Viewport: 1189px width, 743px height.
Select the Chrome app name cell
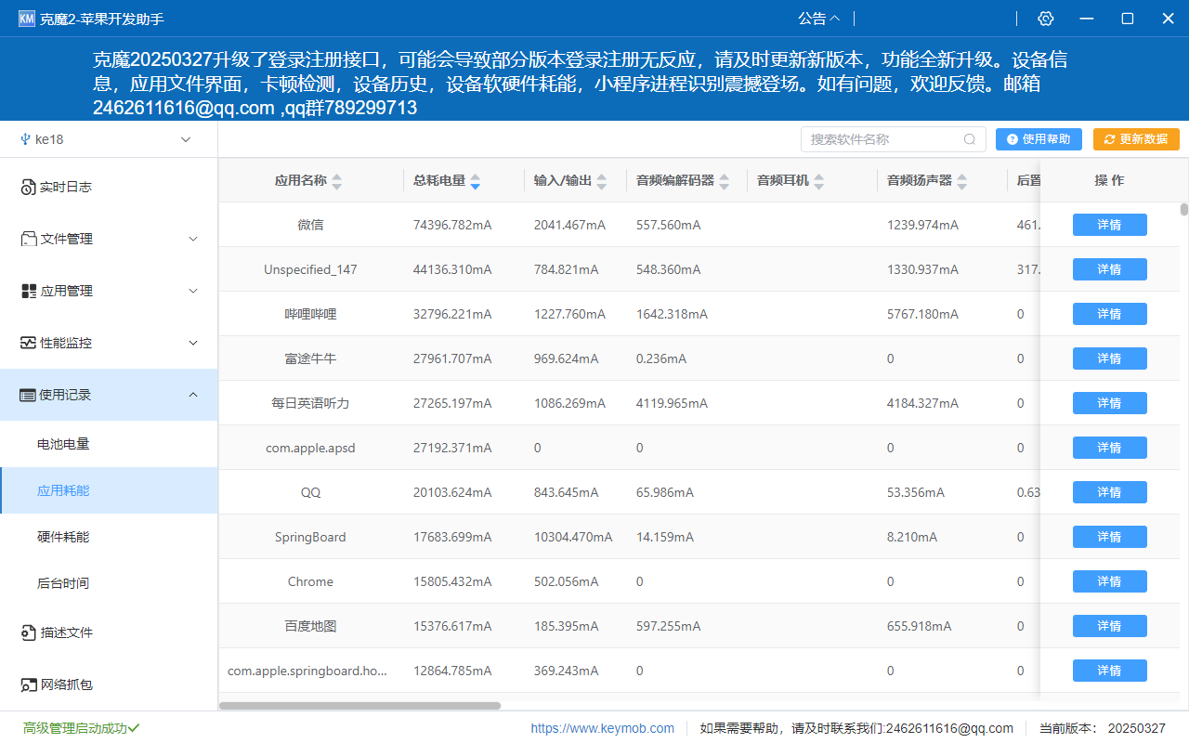click(310, 581)
